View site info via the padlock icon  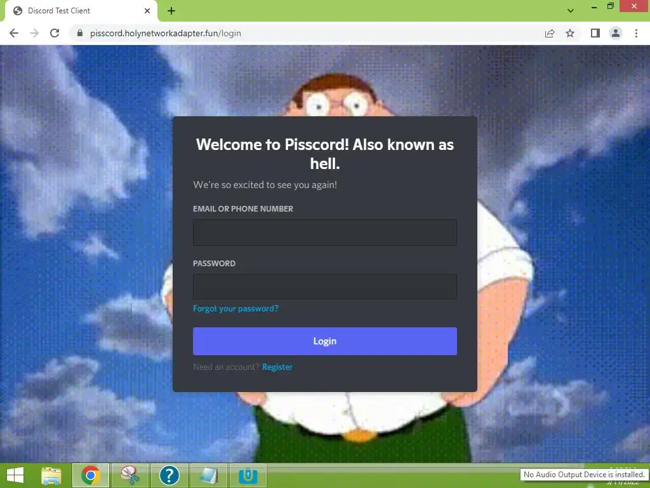coord(80,33)
